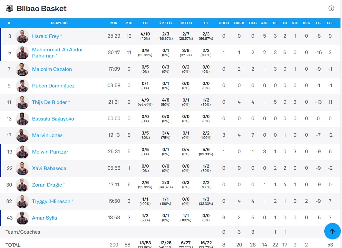Select Xavi Rabaseda's 05:58 minutes cell

click(114, 168)
